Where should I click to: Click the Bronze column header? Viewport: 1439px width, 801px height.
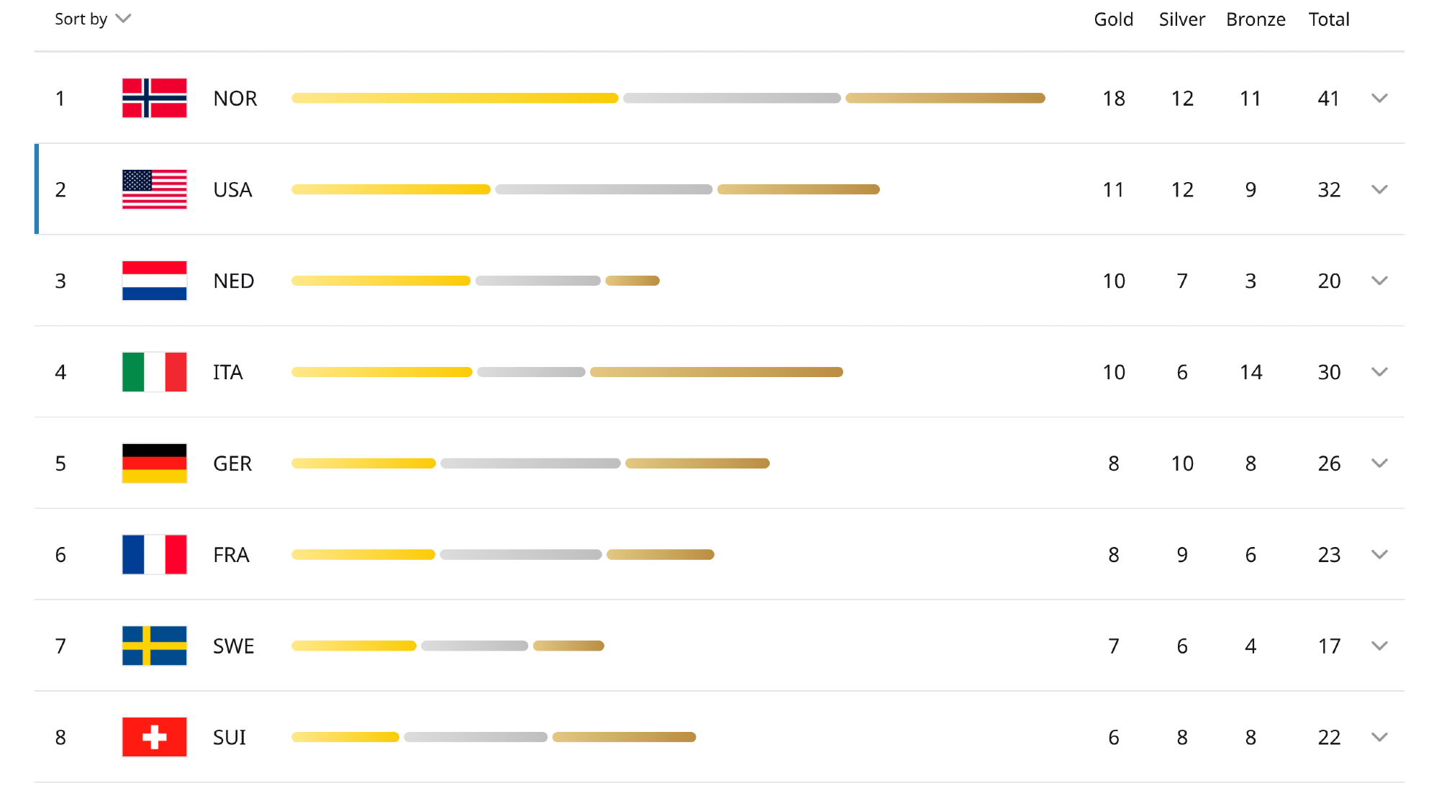[1256, 19]
